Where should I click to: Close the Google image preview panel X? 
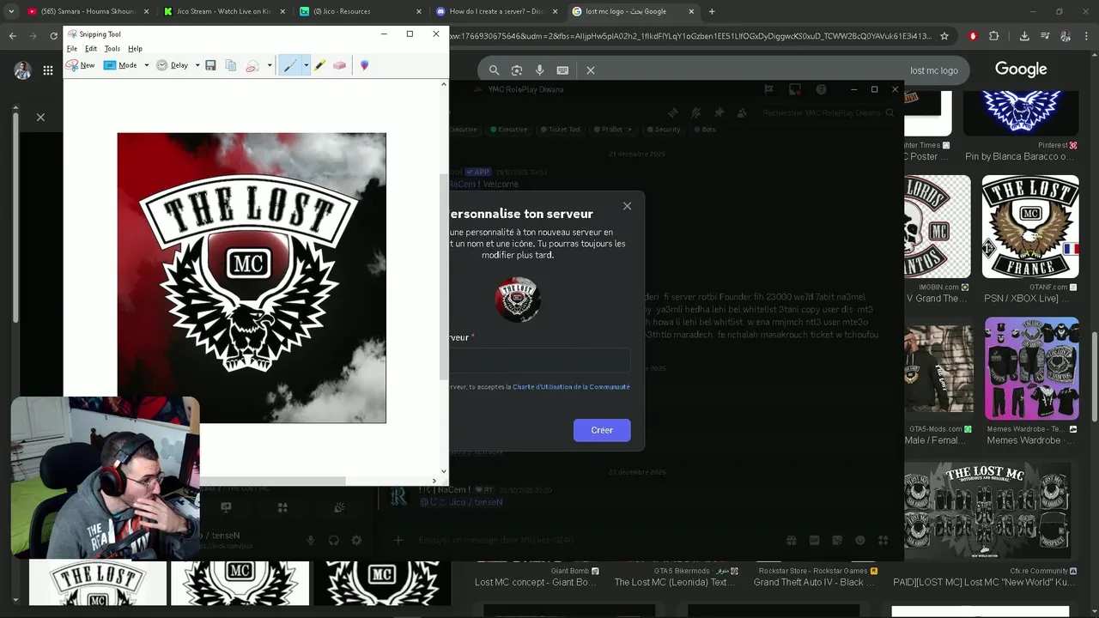pyautogui.click(x=40, y=117)
